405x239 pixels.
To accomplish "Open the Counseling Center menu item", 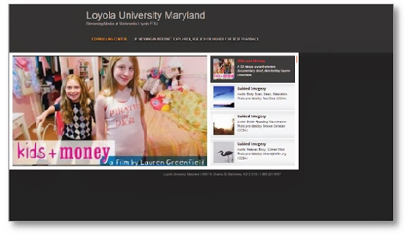I will tap(109, 39).
